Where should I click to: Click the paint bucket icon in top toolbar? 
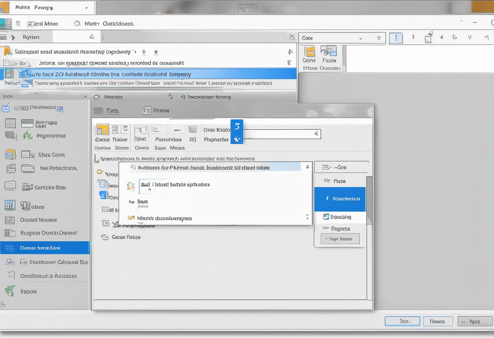(x=428, y=38)
